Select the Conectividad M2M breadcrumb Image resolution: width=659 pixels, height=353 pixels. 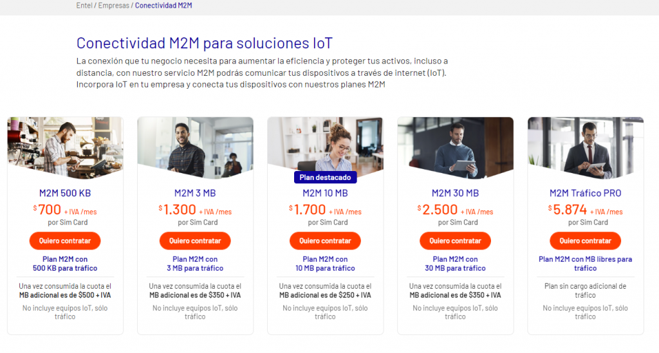point(163,5)
